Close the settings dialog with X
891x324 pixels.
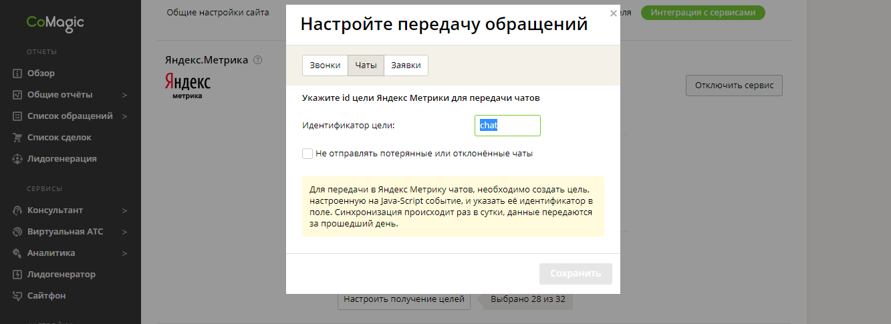click(x=614, y=13)
